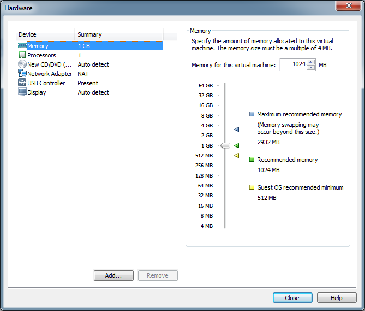Screen dimensions: 365x311
Task: Click the memory slider thumb at 1 GB
Action: (225, 146)
